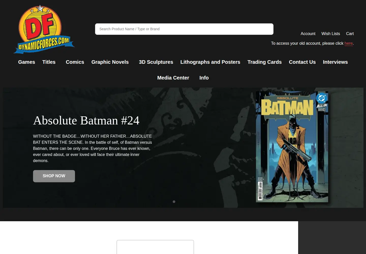
Task: Go to Wish Lists
Action: point(331,34)
